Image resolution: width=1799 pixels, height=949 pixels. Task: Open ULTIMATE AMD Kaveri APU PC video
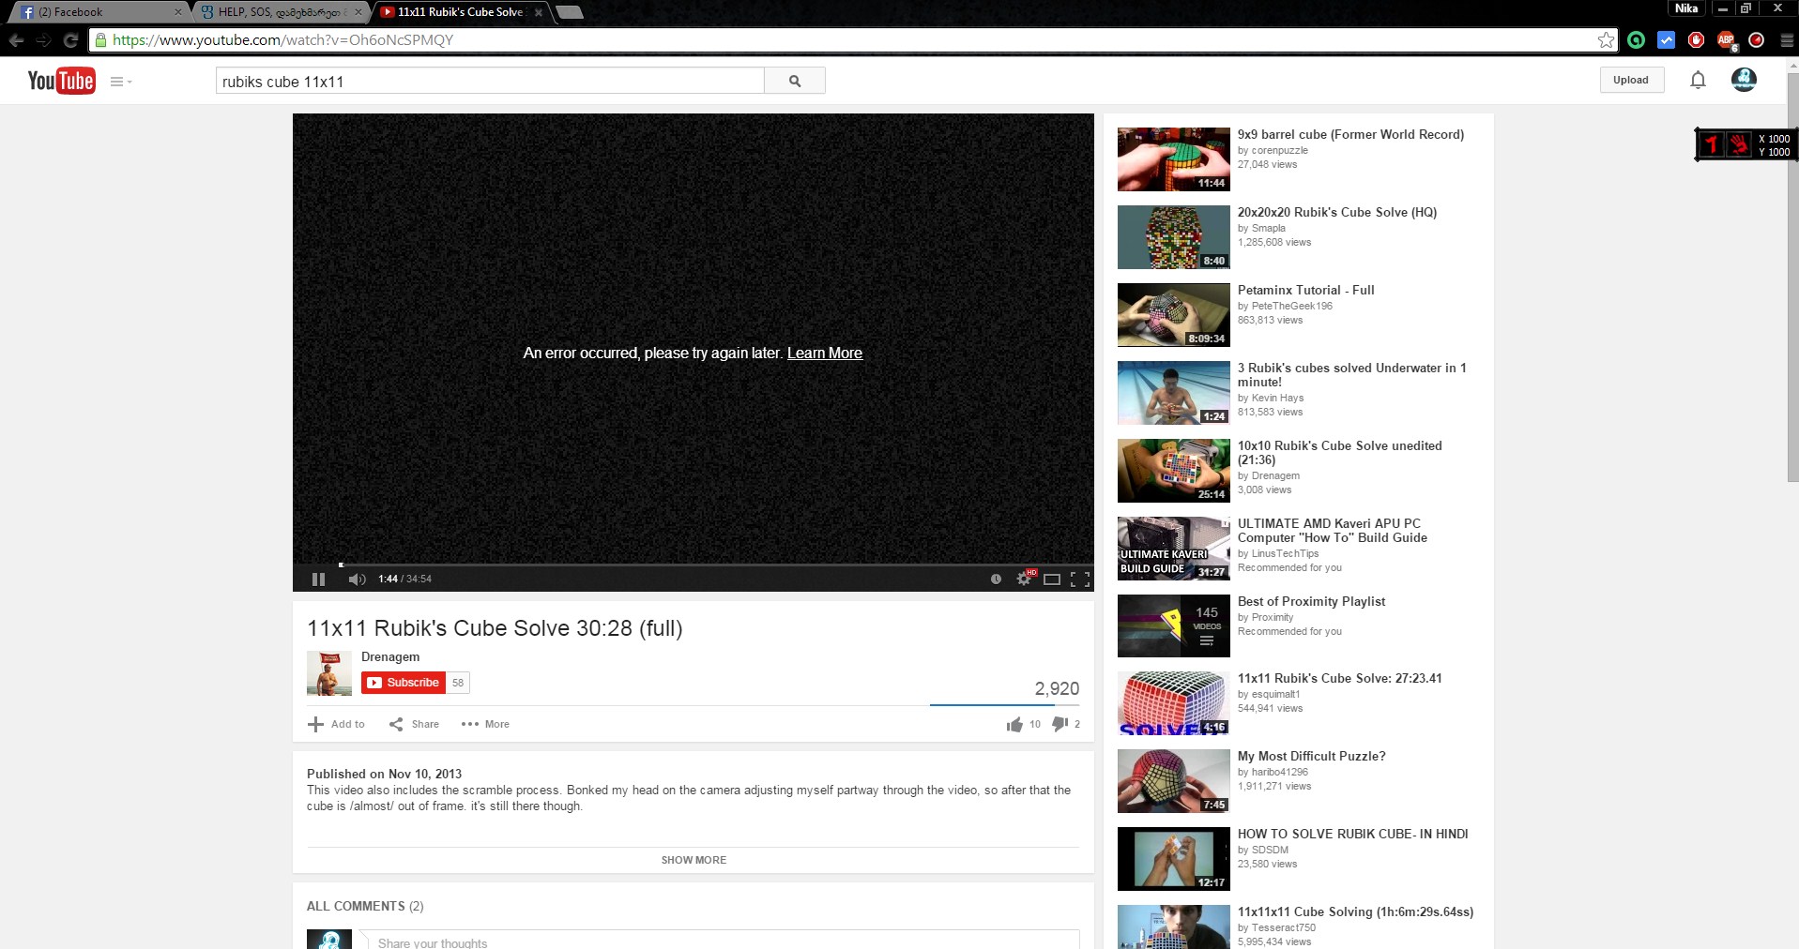coord(1332,531)
